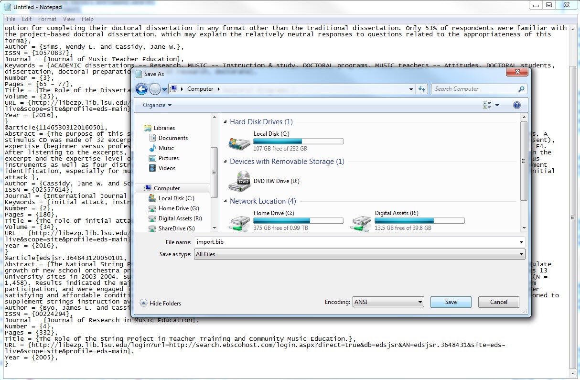The image size is (580, 380).
Task: Click Home Drive (G:) capacity bar
Action: (x=298, y=221)
